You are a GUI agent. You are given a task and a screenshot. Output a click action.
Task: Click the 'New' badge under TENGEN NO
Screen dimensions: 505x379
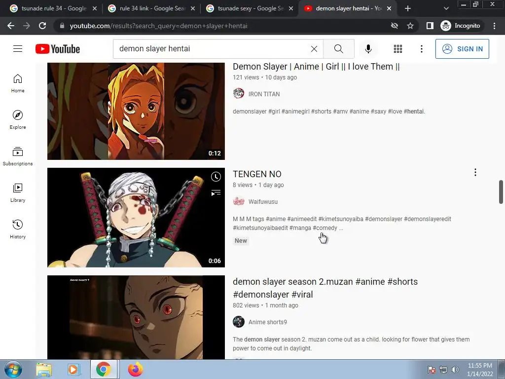(241, 241)
